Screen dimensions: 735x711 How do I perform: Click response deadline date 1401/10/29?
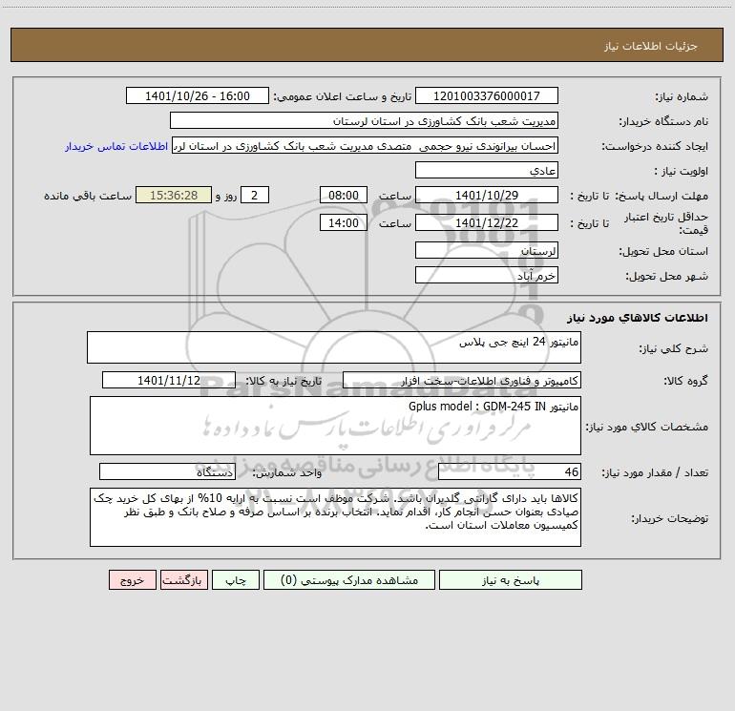(x=487, y=196)
